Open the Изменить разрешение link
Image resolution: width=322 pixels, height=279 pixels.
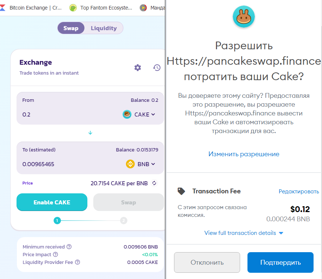click(243, 154)
